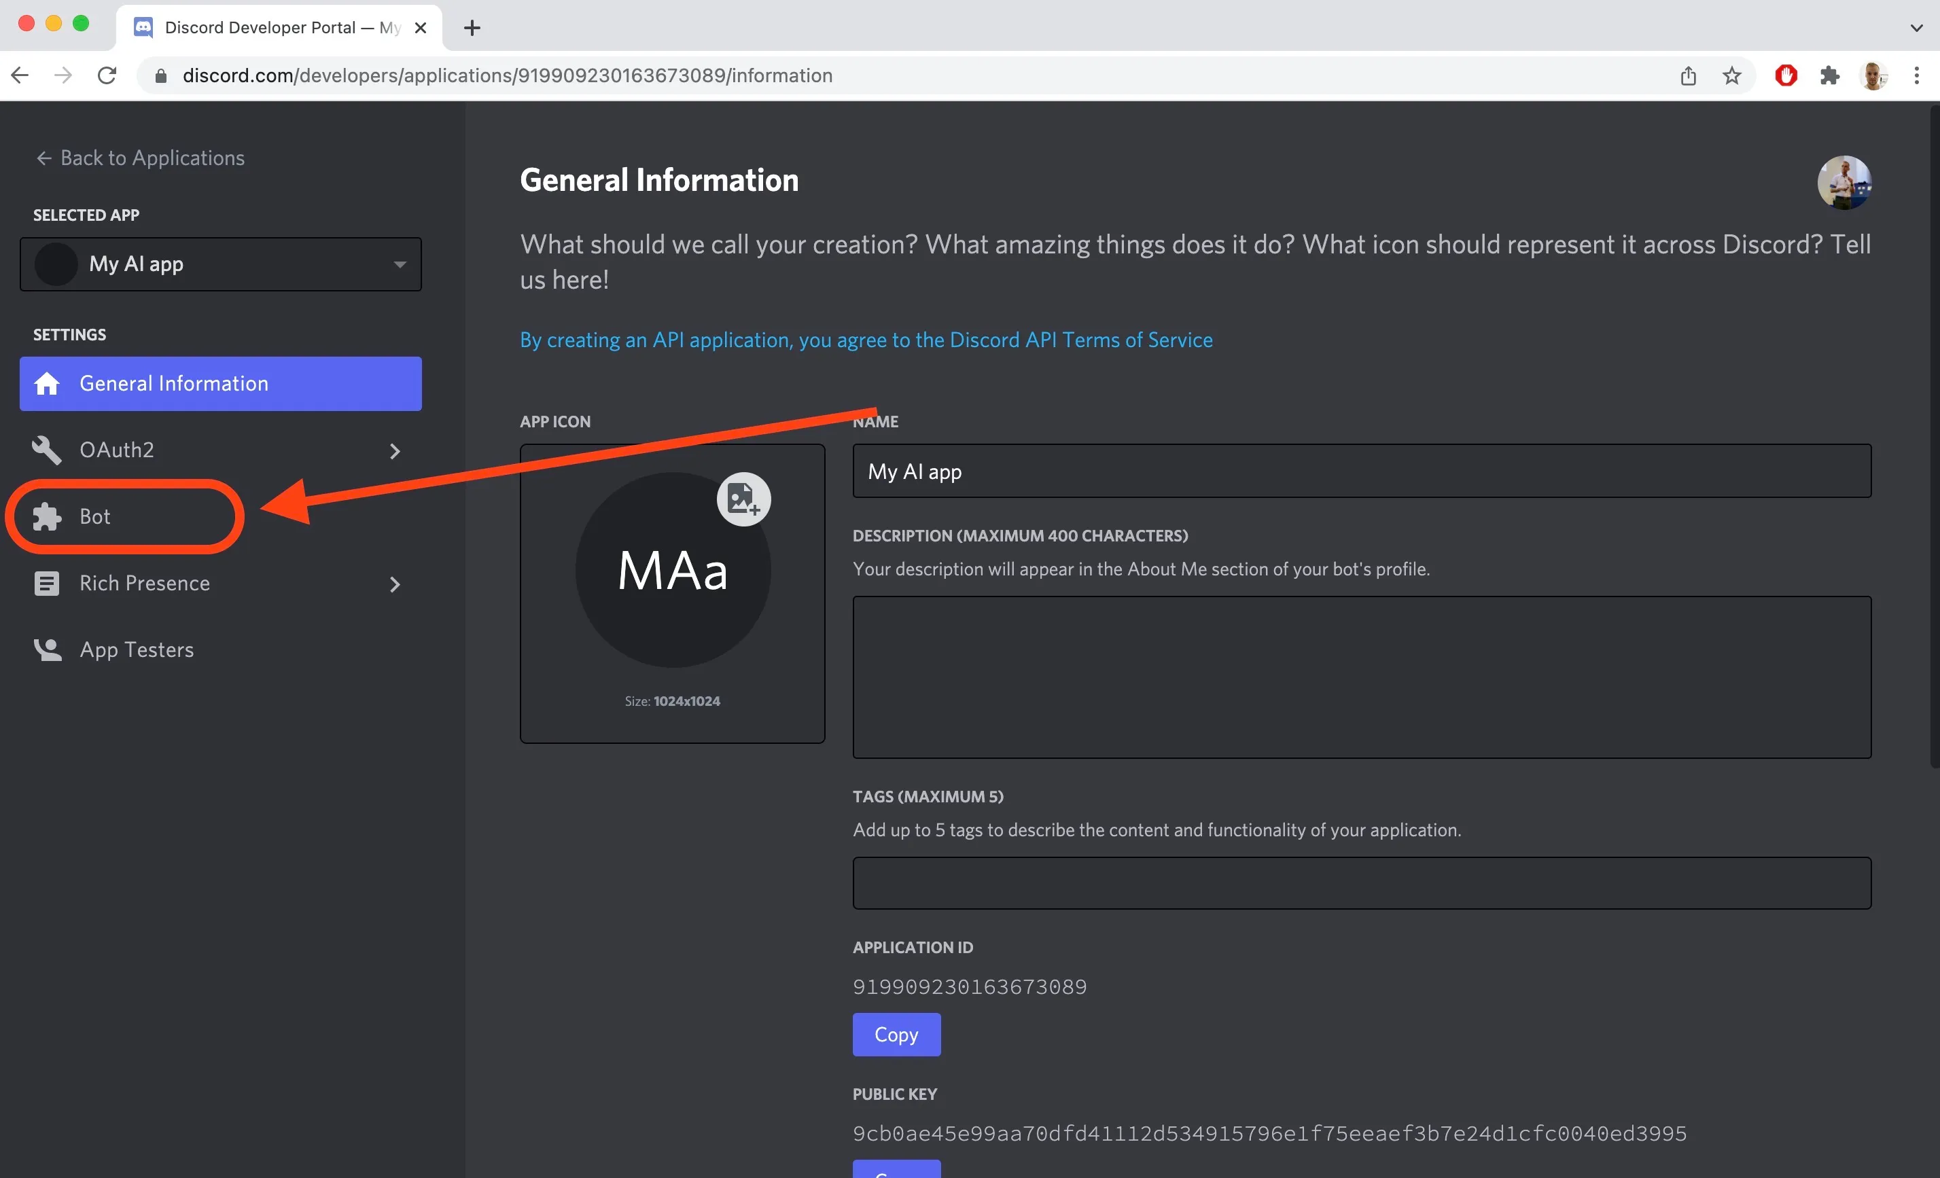Open the Rich Presence section
The width and height of the screenshot is (1940, 1178).
point(220,584)
